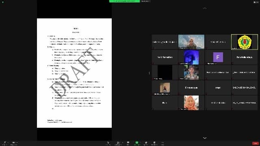Expand the audio options caret beside microphone
The height and width of the screenshot is (146, 260).
[8, 142]
